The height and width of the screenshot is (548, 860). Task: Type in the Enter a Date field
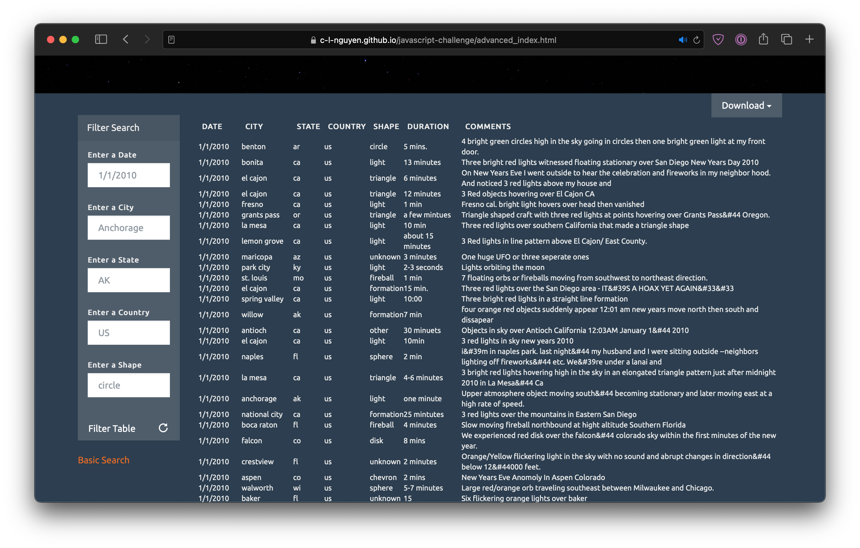click(129, 175)
